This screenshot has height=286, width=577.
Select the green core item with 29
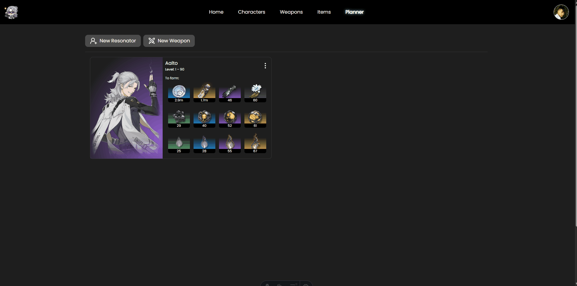pyautogui.click(x=179, y=118)
